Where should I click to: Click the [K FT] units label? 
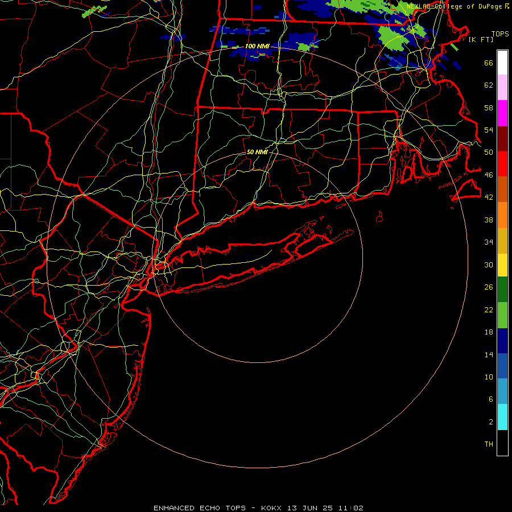point(481,40)
